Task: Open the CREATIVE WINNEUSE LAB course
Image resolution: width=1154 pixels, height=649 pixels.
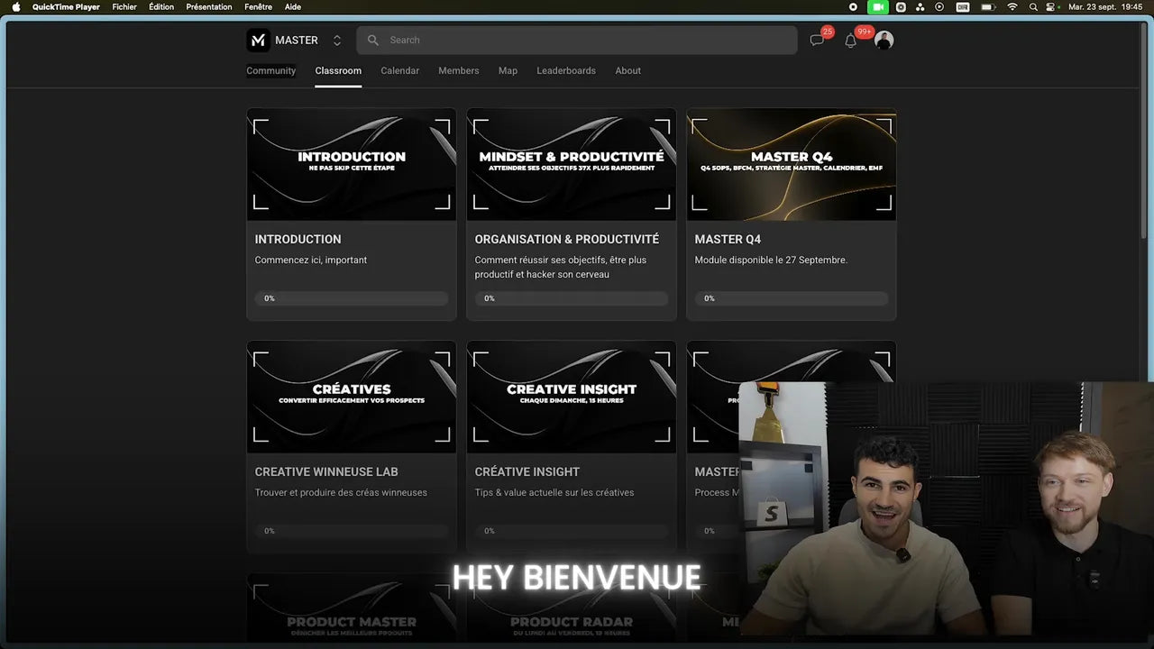Action: 326,471
